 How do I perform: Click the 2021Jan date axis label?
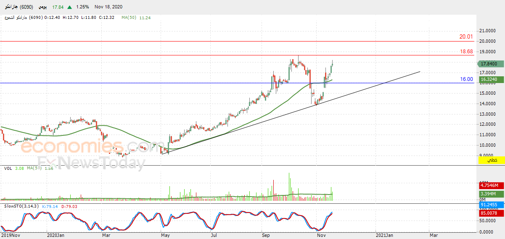(x=385, y=236)
